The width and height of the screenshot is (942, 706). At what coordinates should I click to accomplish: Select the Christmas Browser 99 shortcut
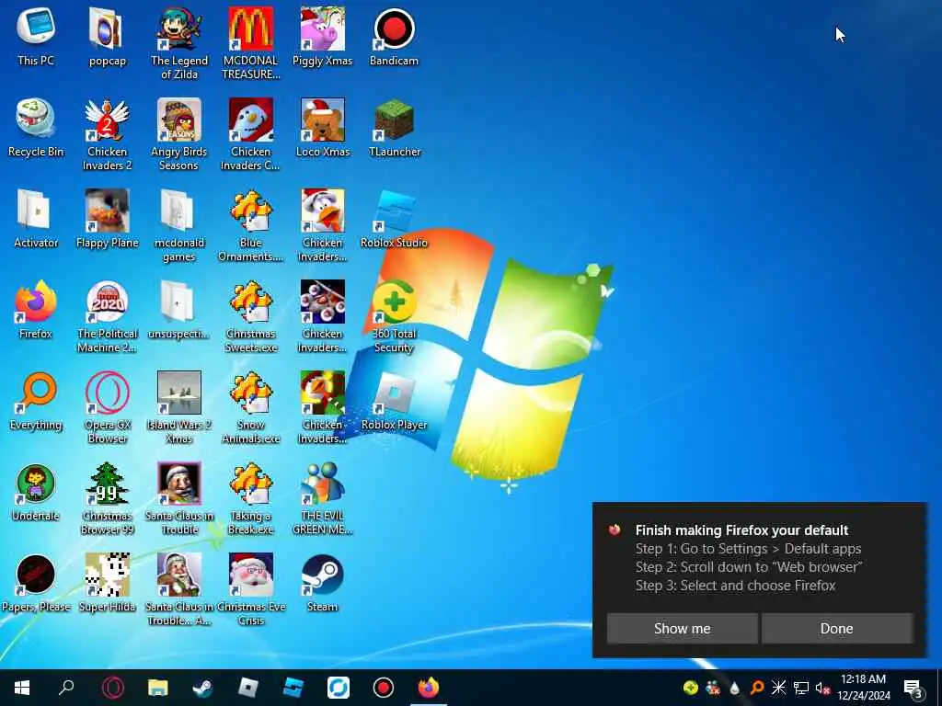point(108,499)
